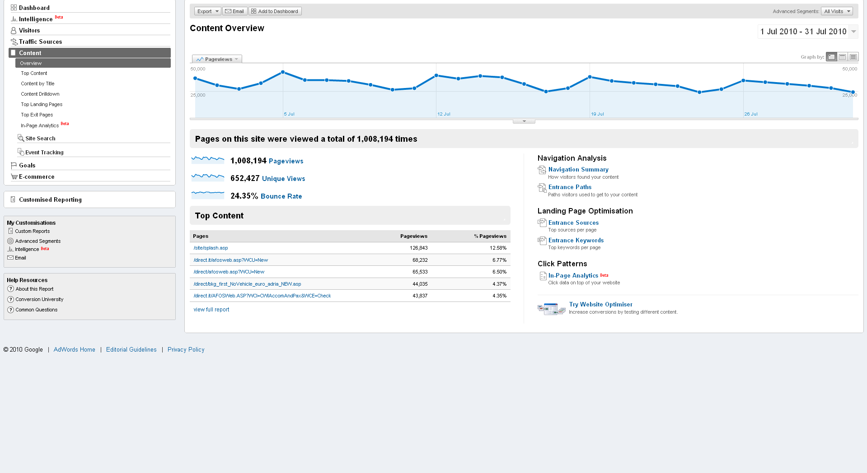Open Top Exit Pages report
The image size is (867, 473).
click(37, 115)
